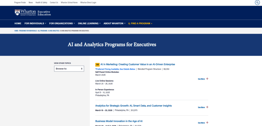Go to Home in main navigation
This screenshot has width=262, height=126.
[18, 23]
